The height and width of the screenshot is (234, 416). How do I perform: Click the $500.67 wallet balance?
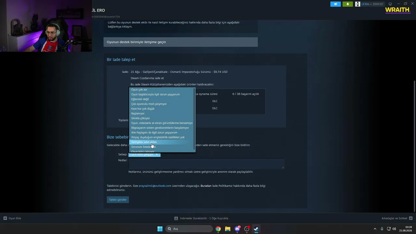pos(378,4)
